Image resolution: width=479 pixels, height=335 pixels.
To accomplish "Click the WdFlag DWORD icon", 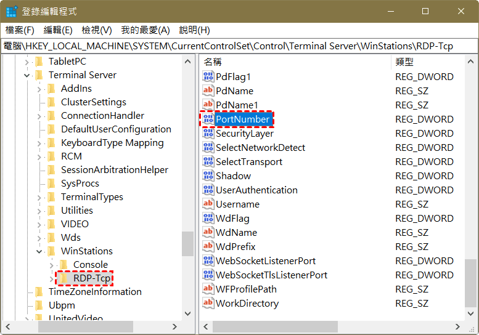I will click(x=208, y=219).
